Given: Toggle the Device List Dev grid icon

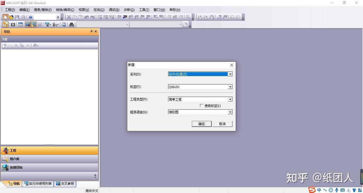Looking at the screenshot, I should 34,25.
